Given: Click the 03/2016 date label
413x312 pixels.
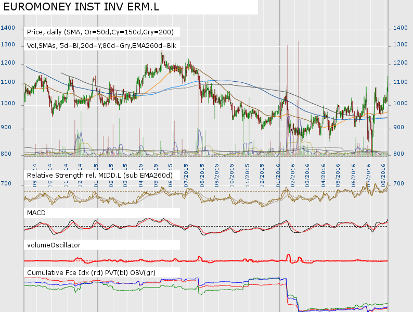Looking at the screenshot, I should (x=307, y=176).
